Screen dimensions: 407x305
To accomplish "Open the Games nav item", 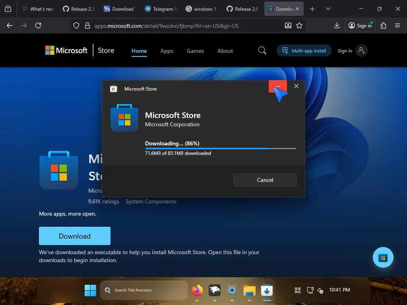I will point(195,51).
